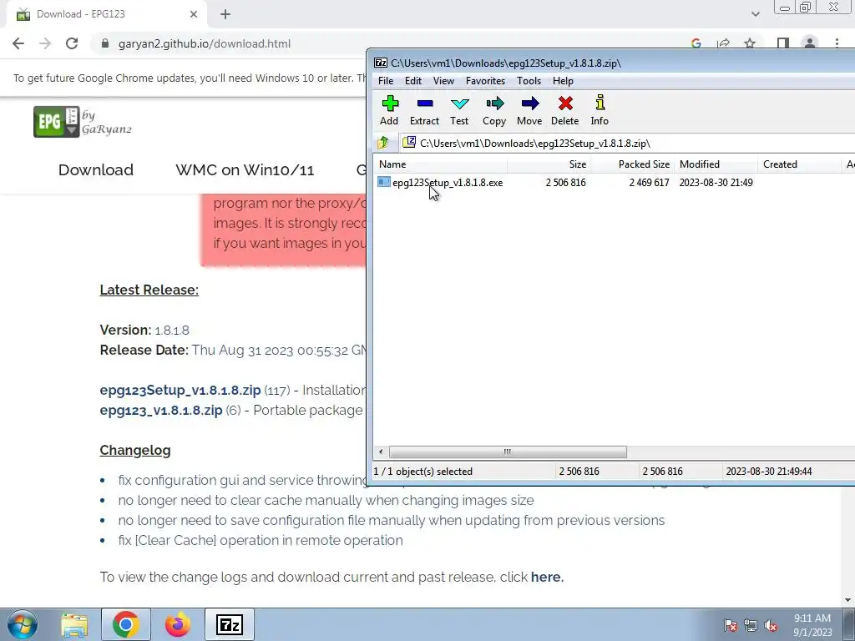Screen dimensions: 855x641
Task: Open the Action Center flag tray icon
Action: [x=730, y=626]
